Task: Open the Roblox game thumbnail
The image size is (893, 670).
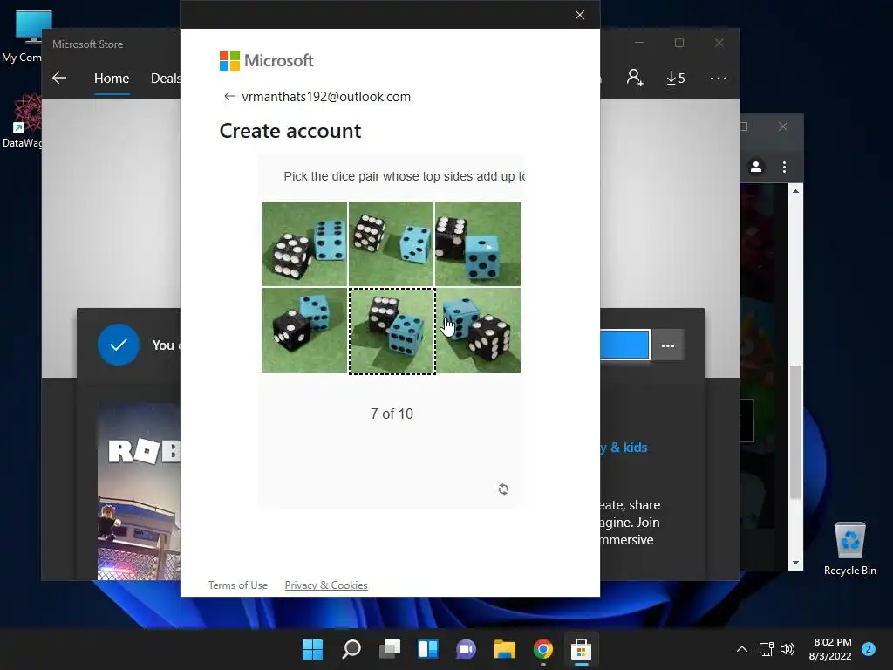Action: [x=139, y=491]
